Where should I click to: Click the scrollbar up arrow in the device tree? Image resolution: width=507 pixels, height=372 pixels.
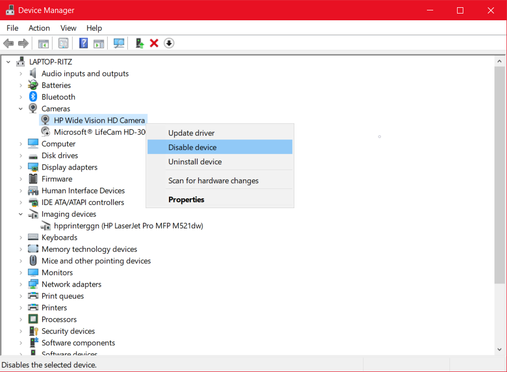500,61
